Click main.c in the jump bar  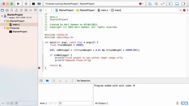(x=103, y=10)
